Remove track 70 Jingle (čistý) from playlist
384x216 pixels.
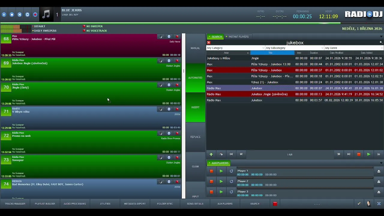pyautogui.click(x=177, y=85)
